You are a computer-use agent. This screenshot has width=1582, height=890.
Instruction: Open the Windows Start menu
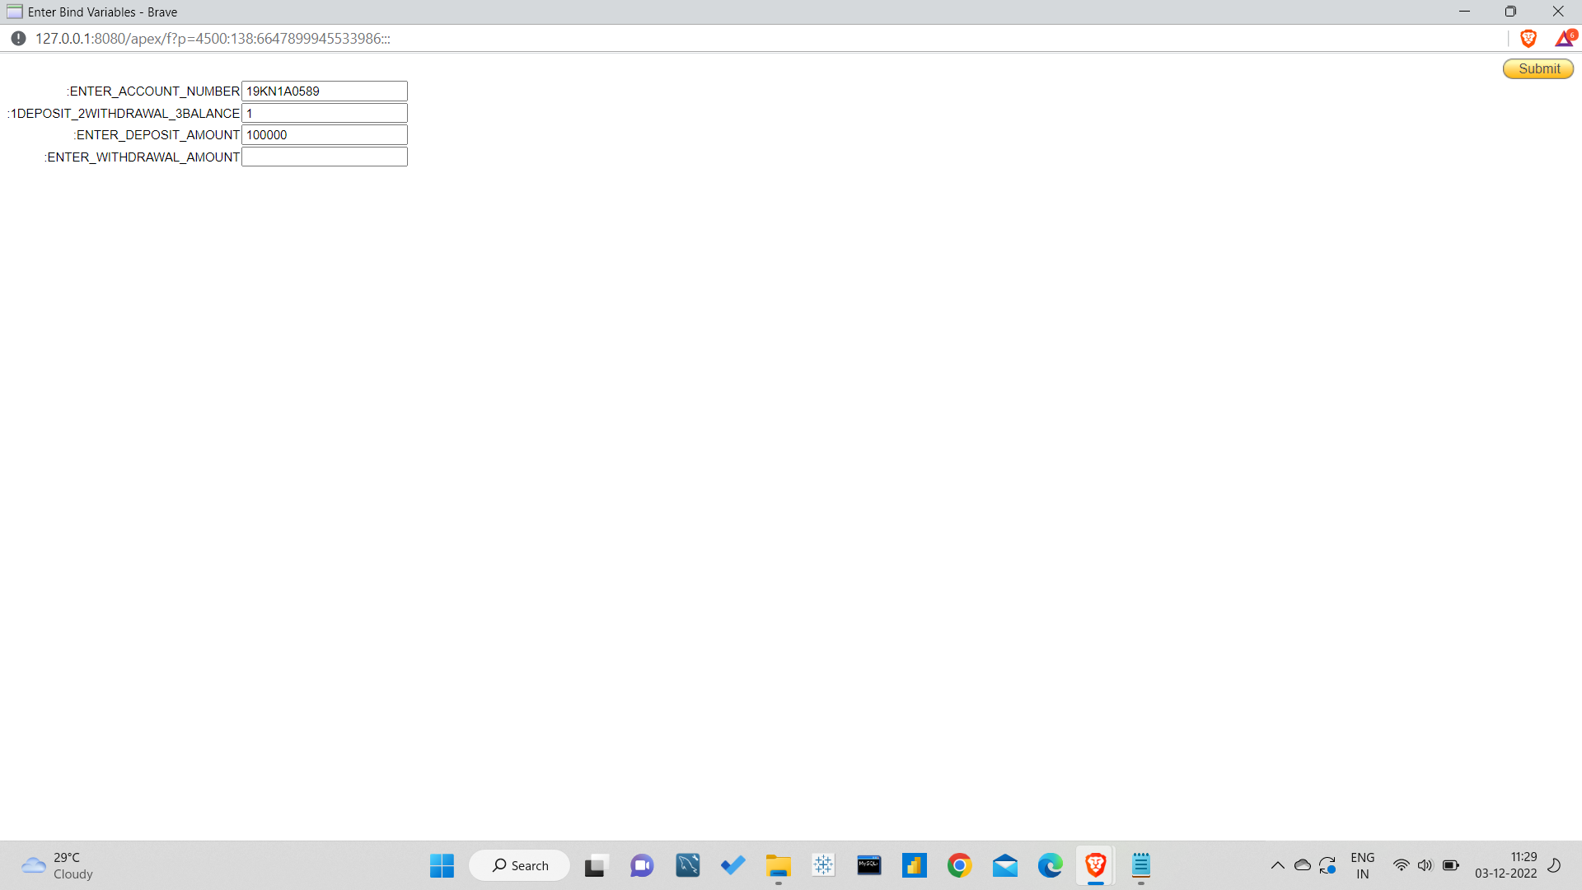click(x=442, y=865)
